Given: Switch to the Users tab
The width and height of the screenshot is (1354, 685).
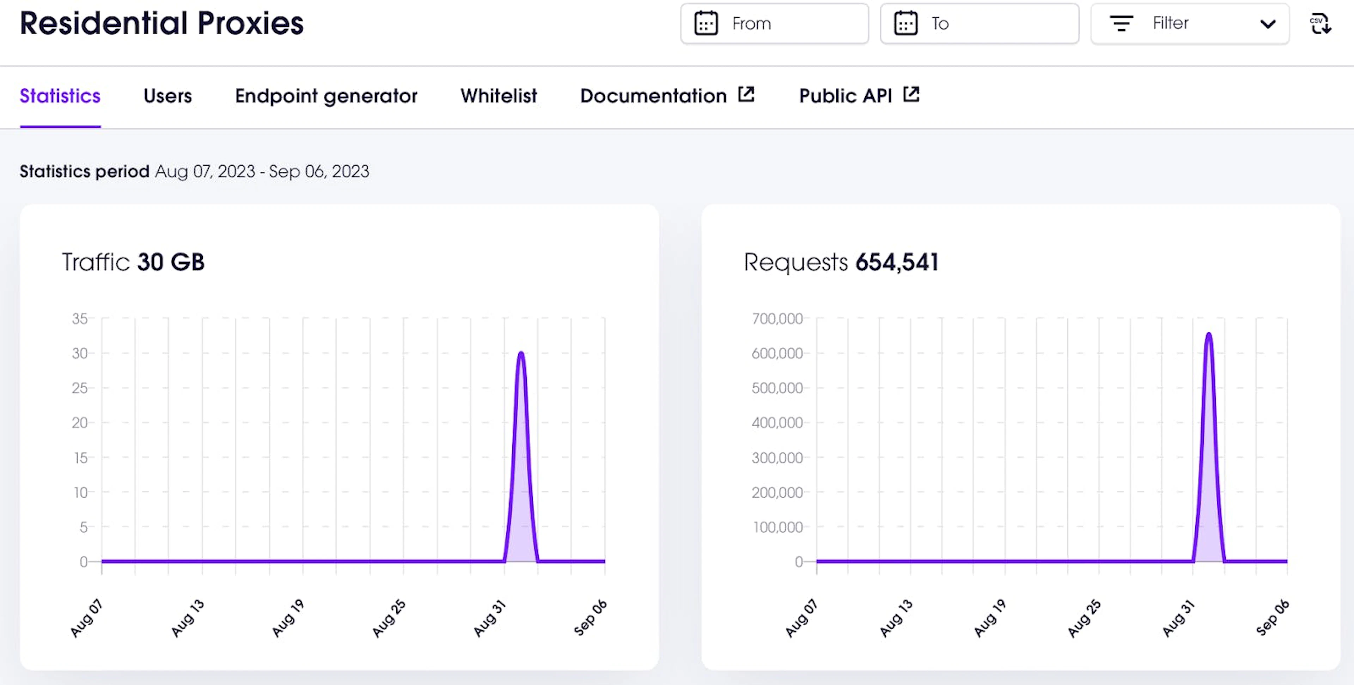Looking at the screenshot, I should pos(168,96).
